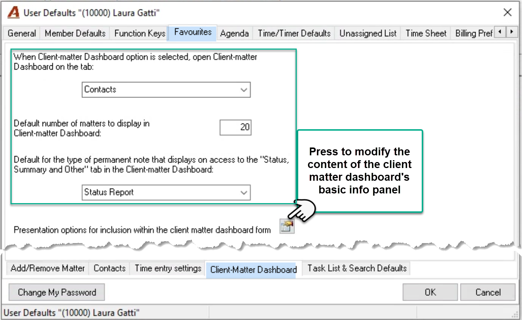This screenshot has width=522, height=320.
Task: Open the Time Sheet tab
Action: click(x=426, y=33)
